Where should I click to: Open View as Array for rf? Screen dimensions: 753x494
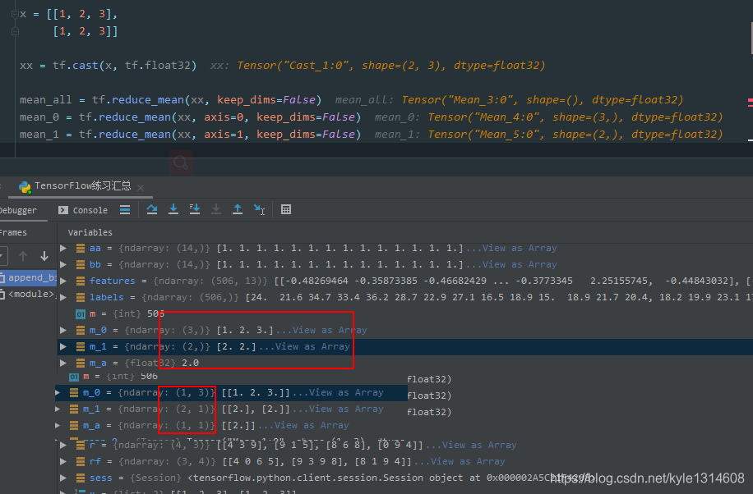468,461
